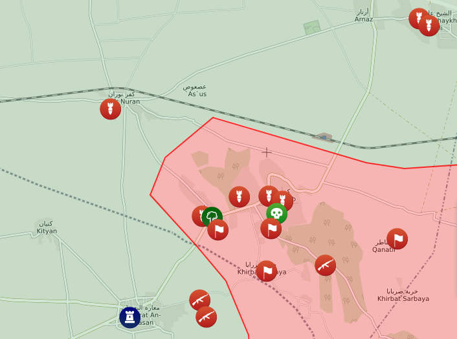Click the small green park area near Arnaz
This screenshot has width=457, height=339.
(312, 28)
